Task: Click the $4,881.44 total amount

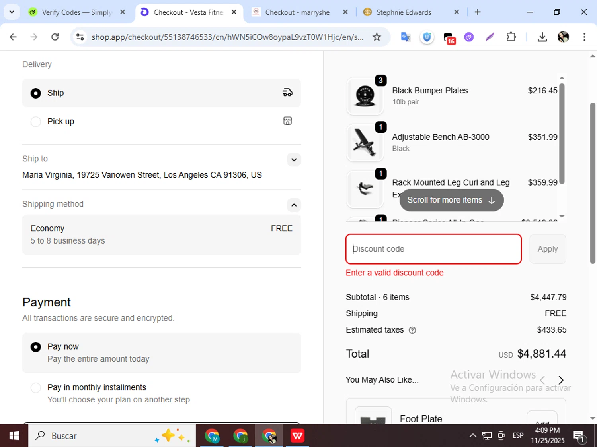Action: pyautogui.click(x=541, y=354)
